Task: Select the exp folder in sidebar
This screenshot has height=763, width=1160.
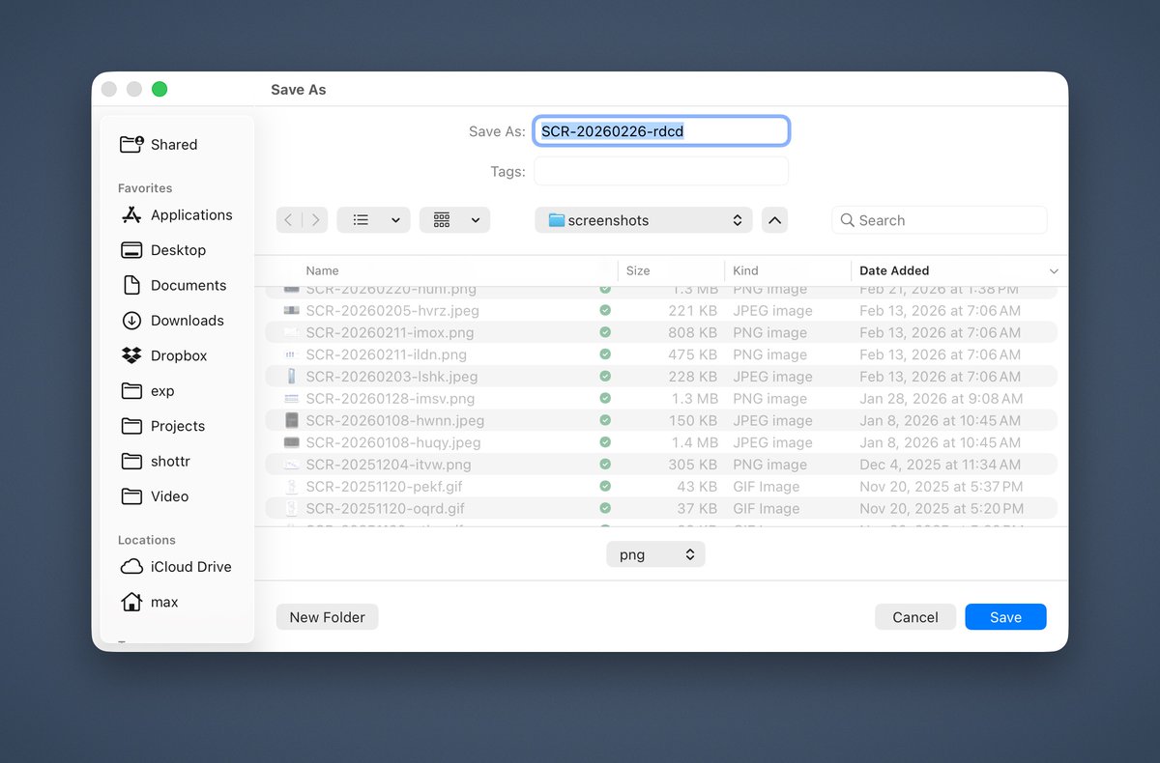Action: point(148,391)
